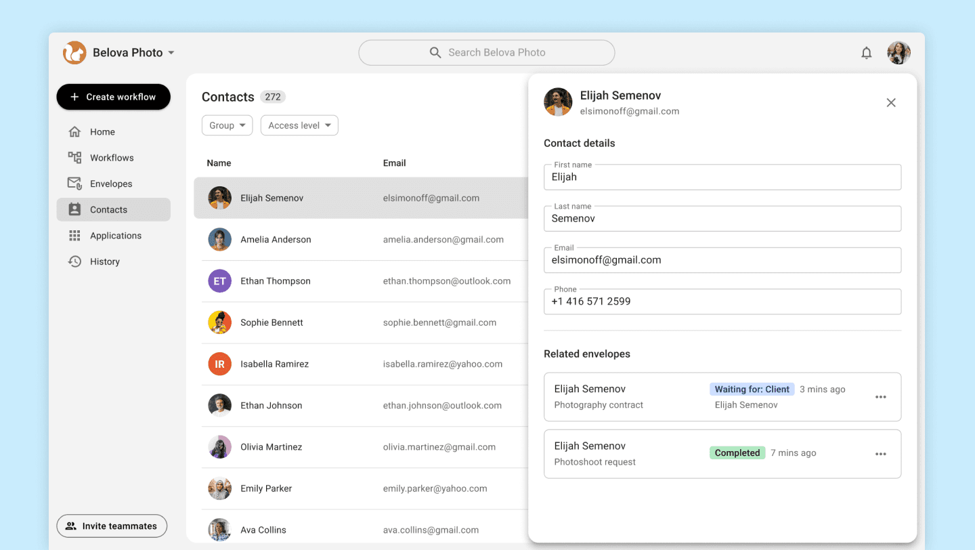Screen dimensions: 975x550
Task: Expand the Belova Photo workspace switcher
Action: point(171,53)
